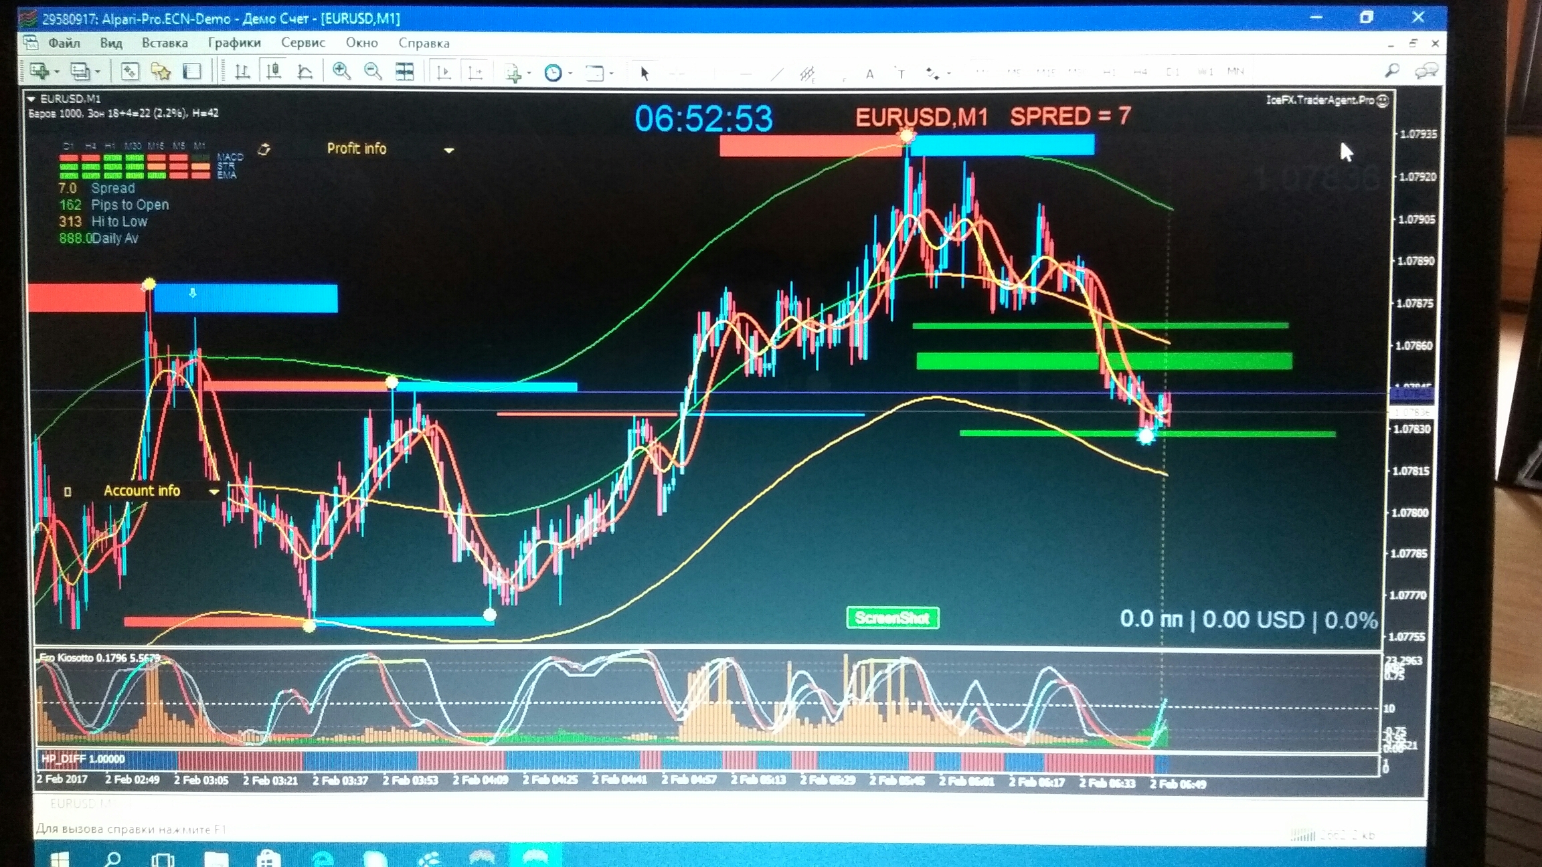
Task: Zoom in the chart with the magnifier plus
Action: coord(341,71)
